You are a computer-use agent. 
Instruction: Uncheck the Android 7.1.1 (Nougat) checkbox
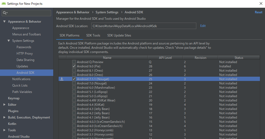(x=74, y=79)
